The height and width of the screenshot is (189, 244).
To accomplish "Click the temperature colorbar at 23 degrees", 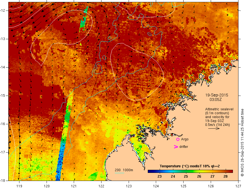I will coord(159,171).
